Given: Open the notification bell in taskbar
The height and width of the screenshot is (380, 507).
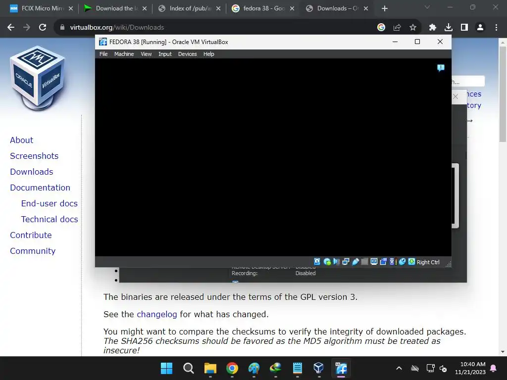Looking at the screenshot, I should tap(494, 368).
